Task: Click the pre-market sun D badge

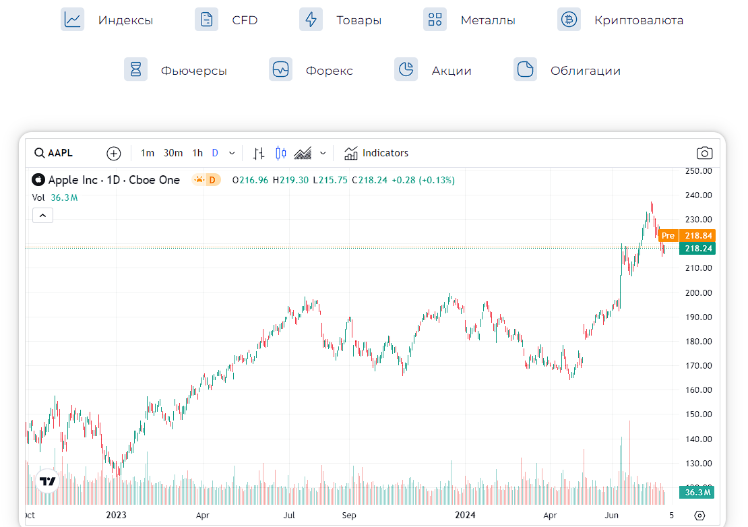Action: (206, 180)
